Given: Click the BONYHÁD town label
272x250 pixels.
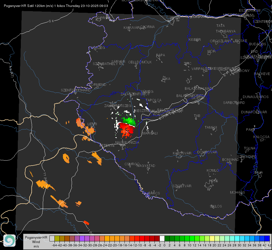Looking at the screenshot, I should tap(231, 160).
